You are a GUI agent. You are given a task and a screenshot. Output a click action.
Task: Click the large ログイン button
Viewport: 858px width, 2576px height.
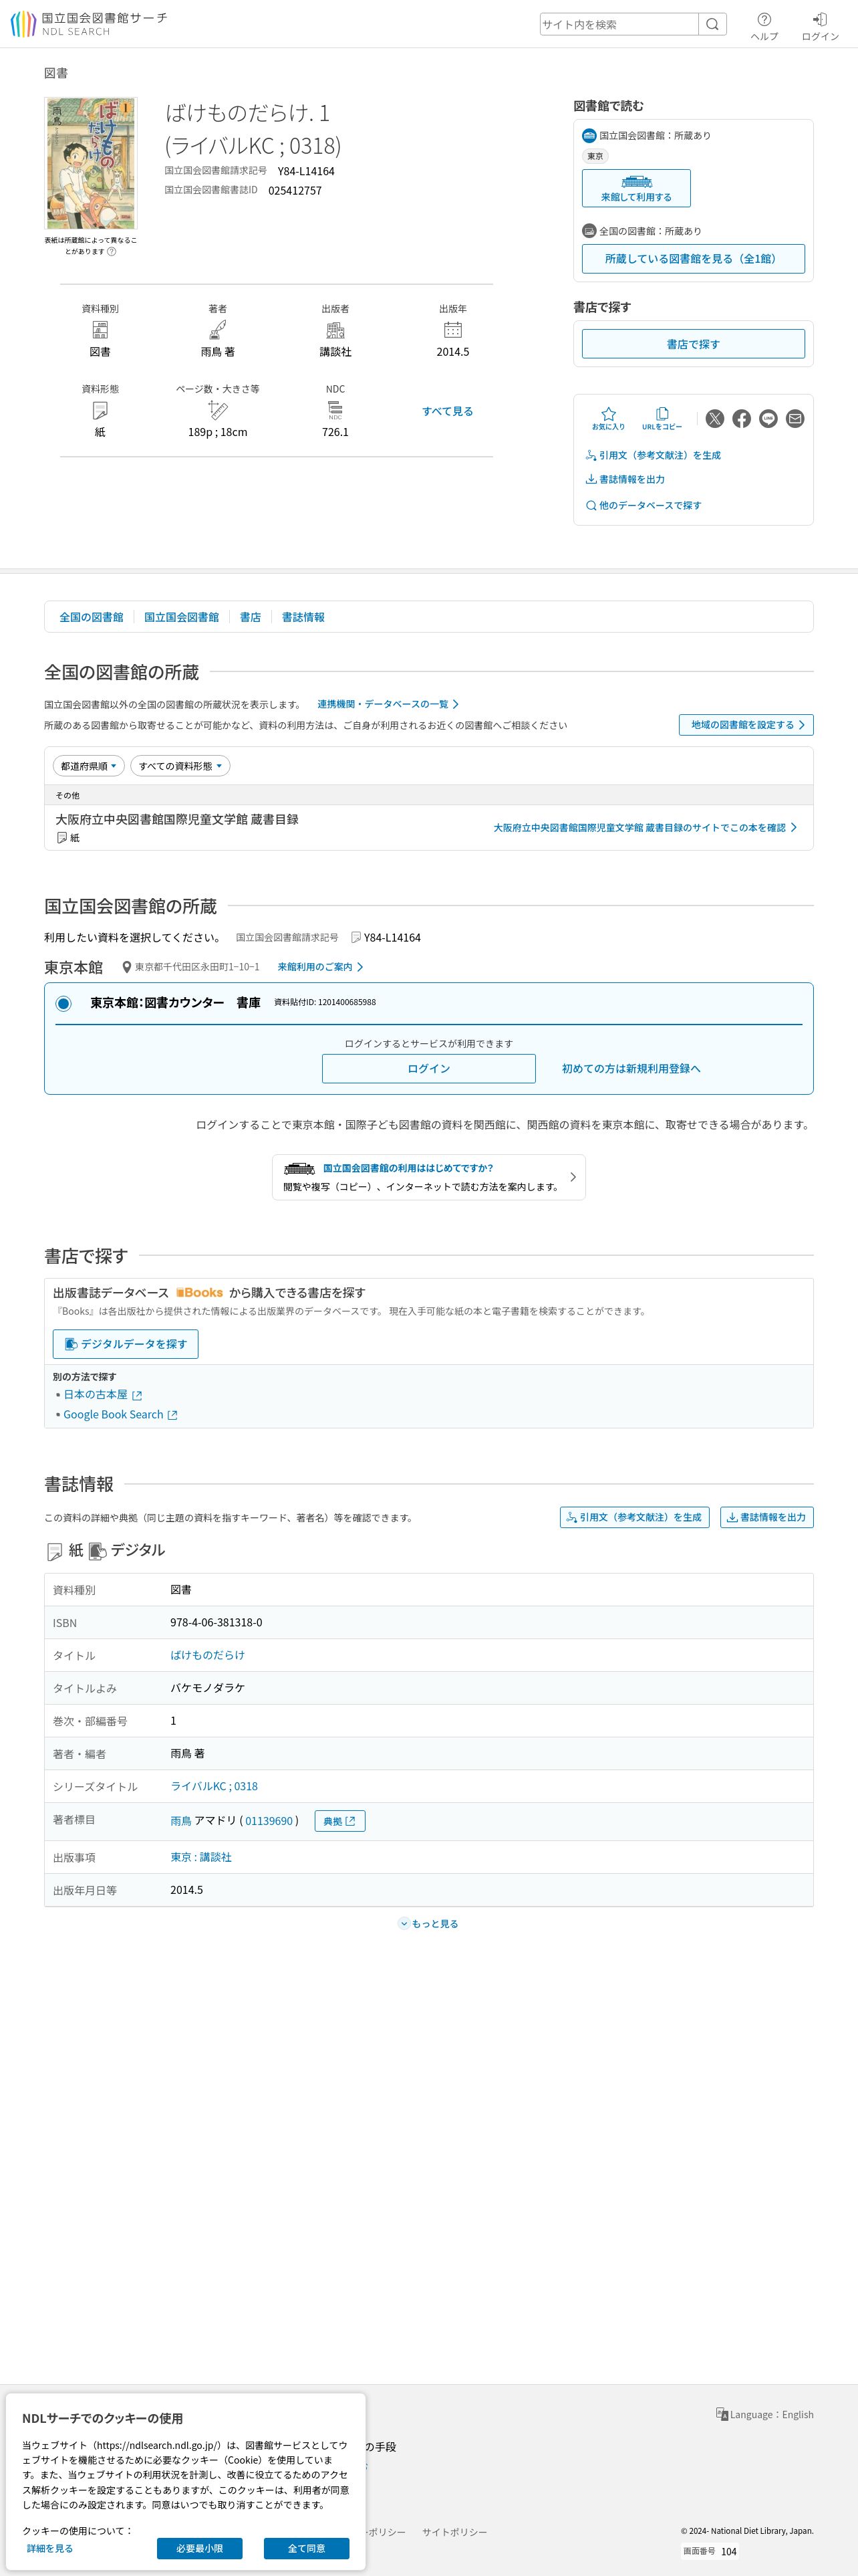[x=428, y=1068]
